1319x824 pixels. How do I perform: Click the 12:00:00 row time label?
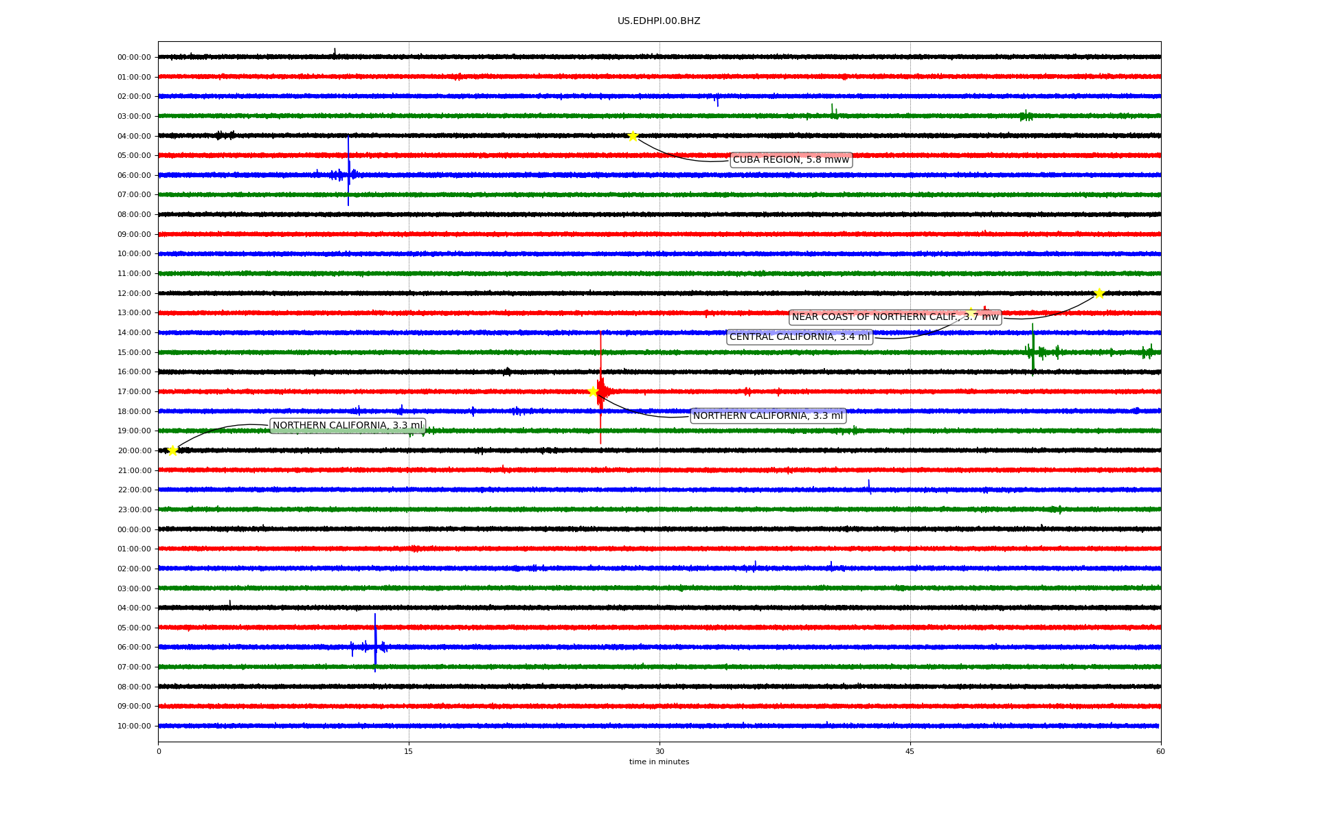click(x=134, y=294)
